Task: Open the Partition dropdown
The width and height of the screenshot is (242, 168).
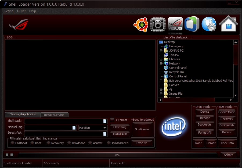Action: click(x=93, y=128)
